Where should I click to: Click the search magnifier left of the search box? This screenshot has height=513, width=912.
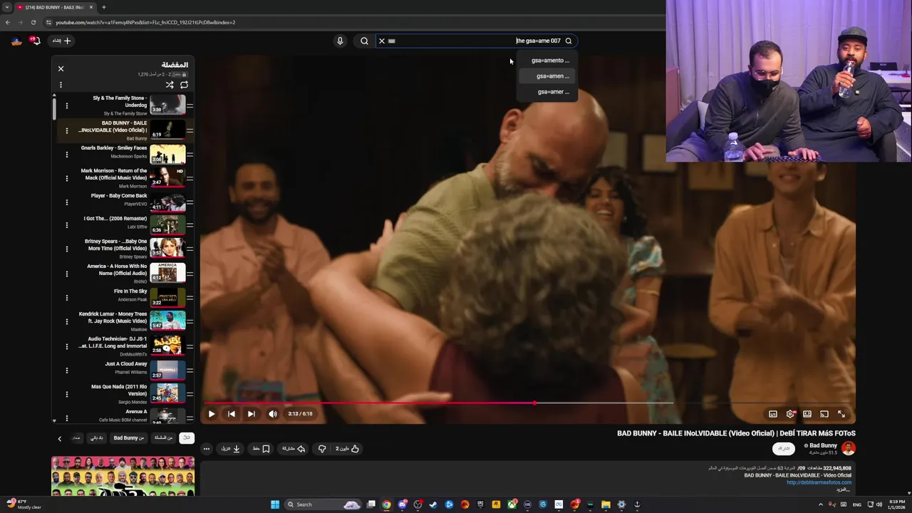(364, 41)
